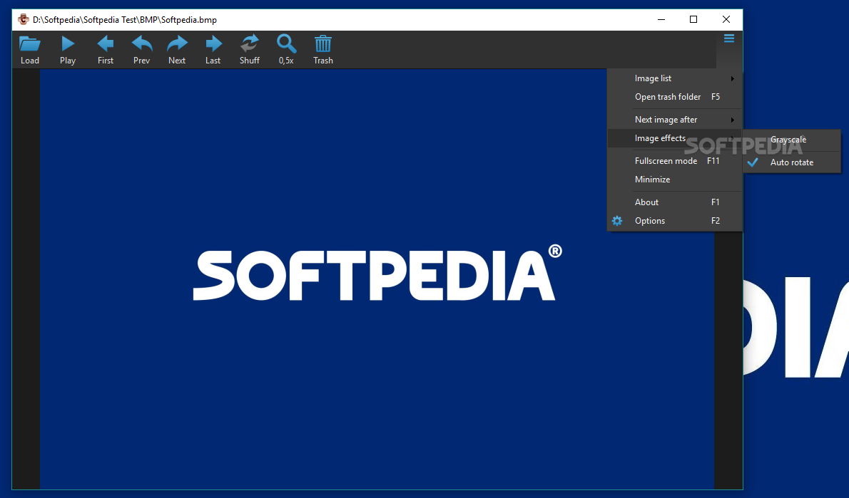
Task: Uncheck Auto rotate option
Action: pyautogui.click(x=792, y=162)
